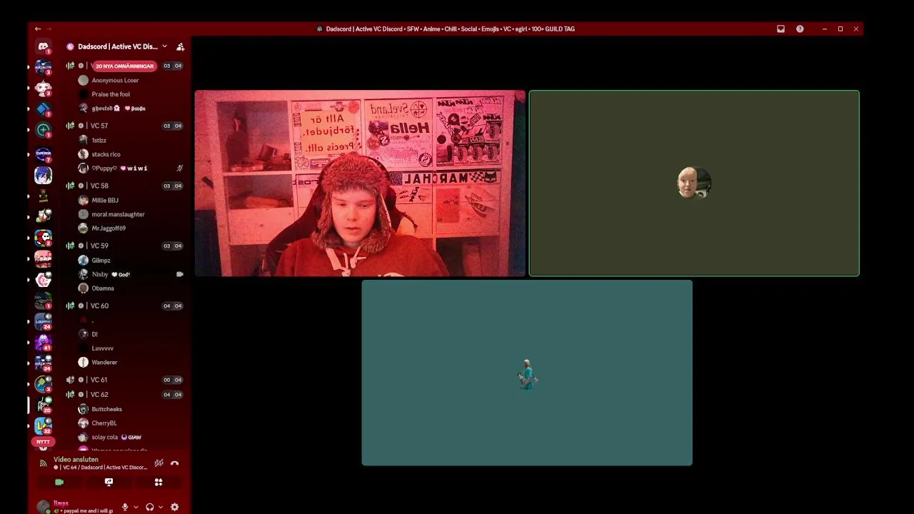Toggle camera in the voice panel
The image size is (914, 514).
(59, 483)
